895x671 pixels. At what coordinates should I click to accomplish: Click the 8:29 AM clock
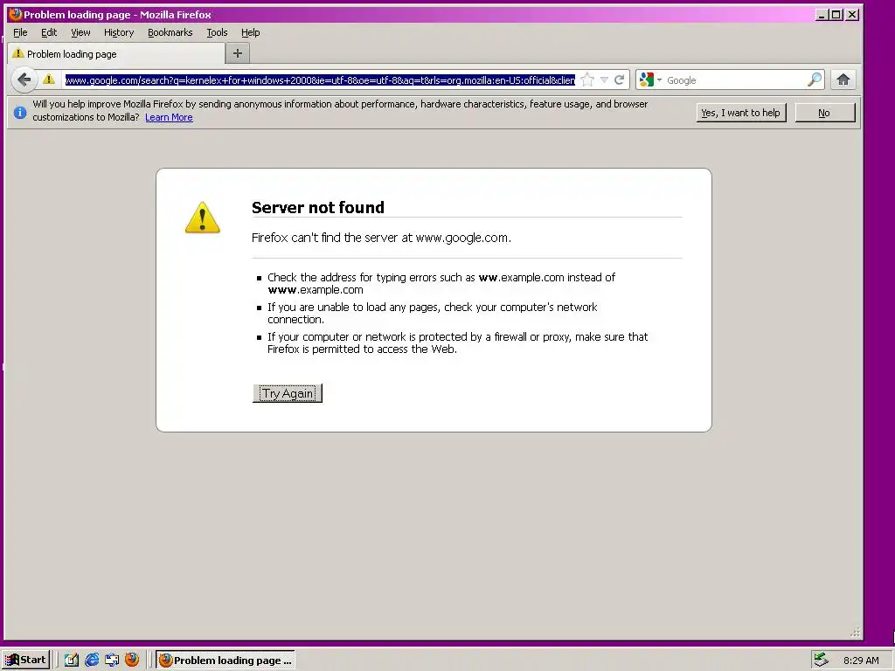point(861,661)
